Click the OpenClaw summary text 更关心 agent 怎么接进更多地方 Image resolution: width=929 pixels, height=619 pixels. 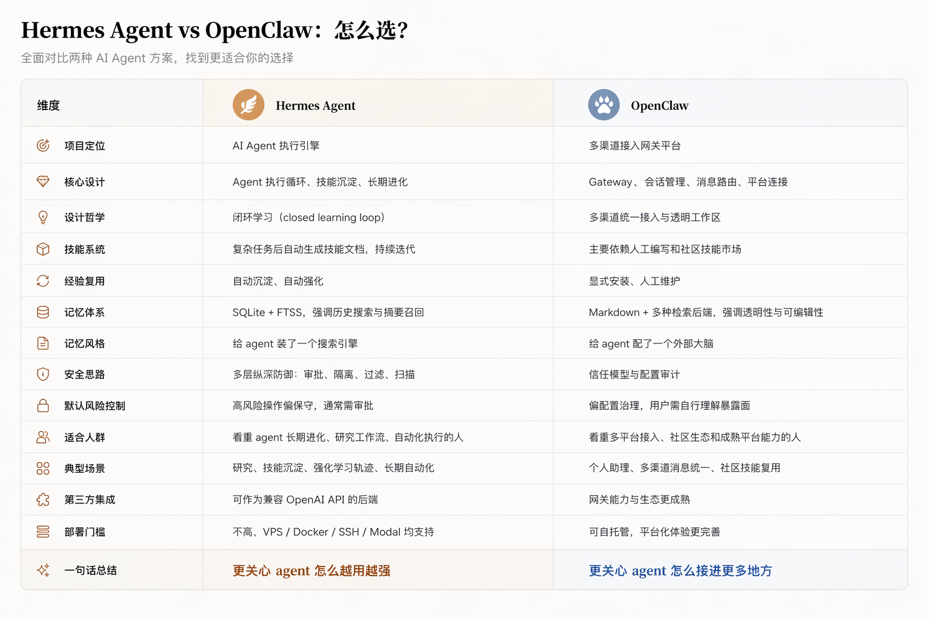680,571
